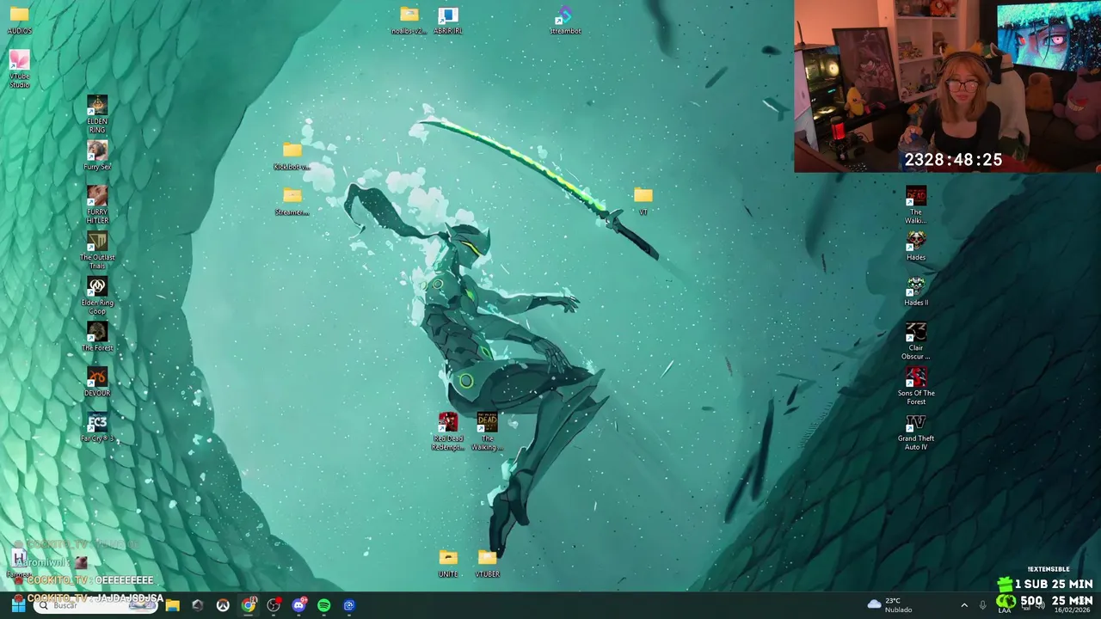The width and height of the screenshot is (1101, 619).
Task: Select the Hades II shortcut
Action: coord(916,291)
